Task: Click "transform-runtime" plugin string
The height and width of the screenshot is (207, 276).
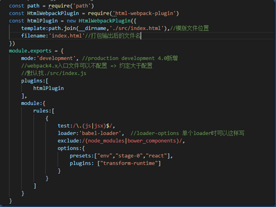Action: (129, 163)
